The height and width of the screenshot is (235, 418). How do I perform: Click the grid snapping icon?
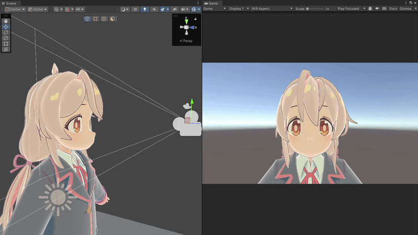pyautogui.click(x=67, y=9)
